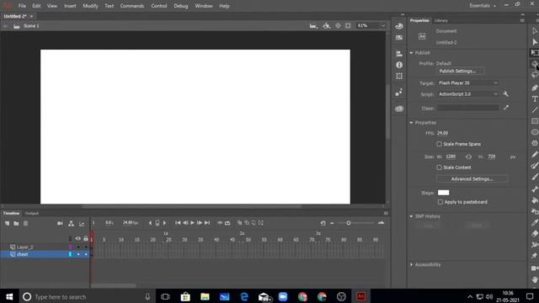Delete the selected layer trash icon
Viewport: 539px width, 303px height.
[x=25, y=223]
